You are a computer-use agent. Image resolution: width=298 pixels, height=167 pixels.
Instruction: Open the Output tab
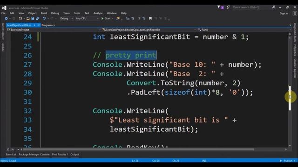click(74, 154)
